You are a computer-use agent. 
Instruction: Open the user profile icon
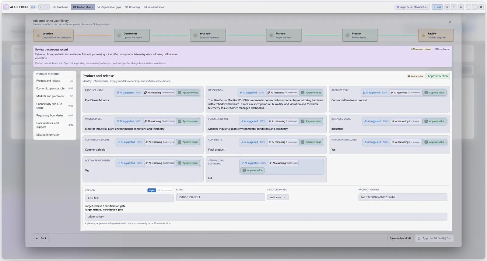461,7
